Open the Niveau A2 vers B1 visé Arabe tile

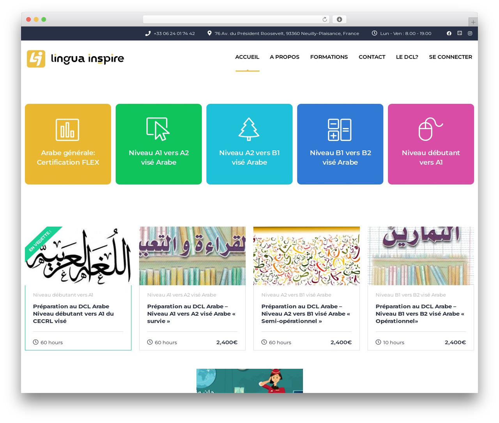(249, 144)
